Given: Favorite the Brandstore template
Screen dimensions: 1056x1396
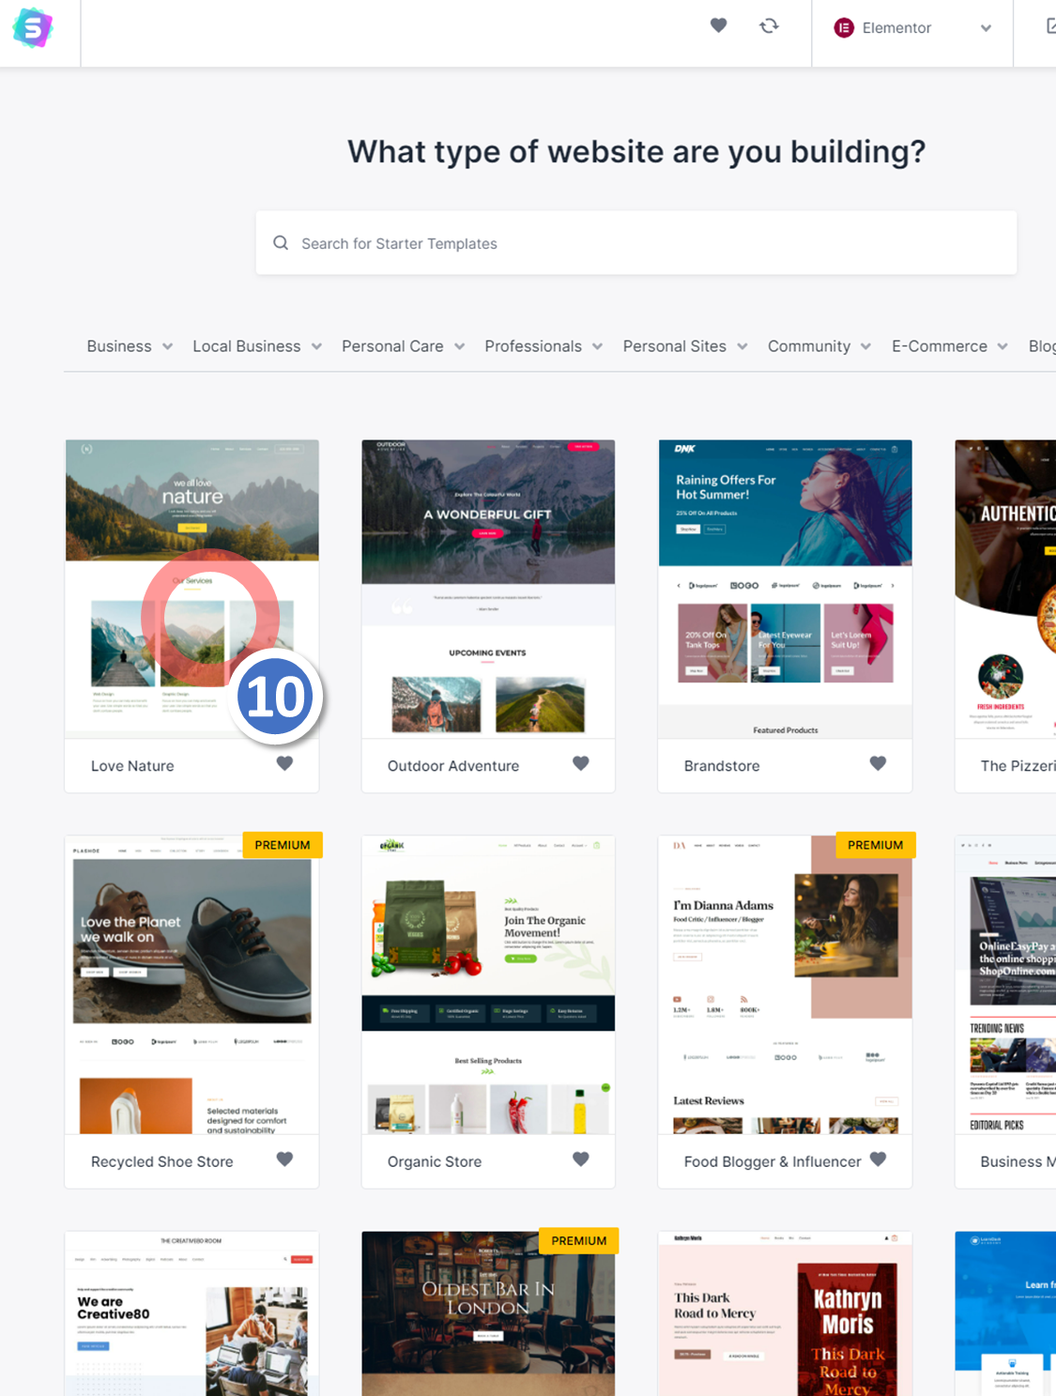Looking at the screenshot, I should pos(878,763).
